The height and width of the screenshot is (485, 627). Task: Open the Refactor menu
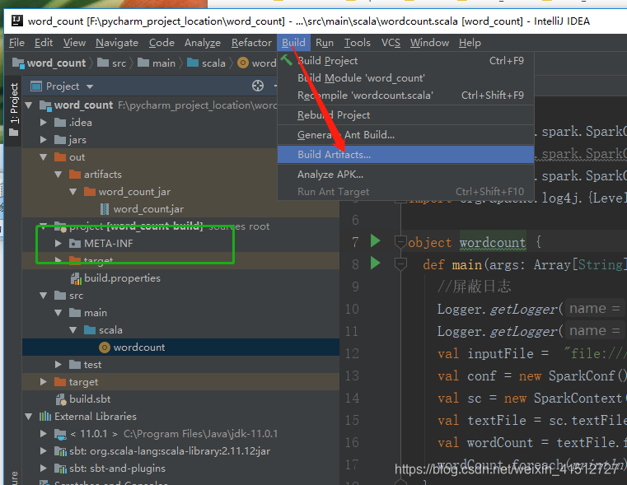coord(251,42)
